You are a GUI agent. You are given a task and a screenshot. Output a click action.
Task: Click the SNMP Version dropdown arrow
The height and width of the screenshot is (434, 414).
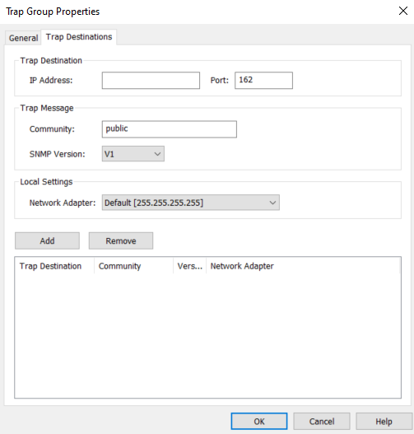157,154
